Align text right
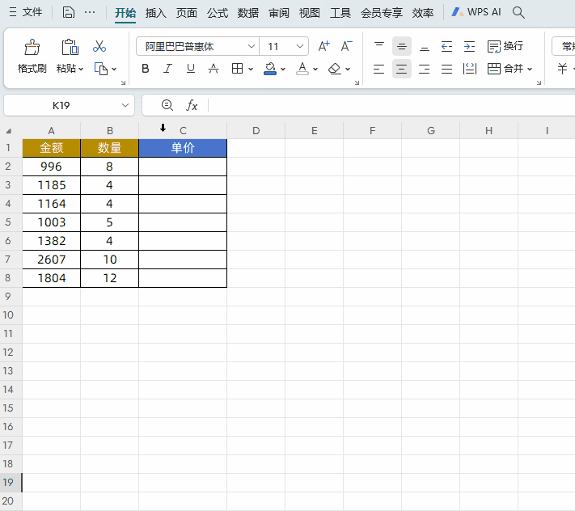Screen dimensions: 575x511 coord(425,69)
